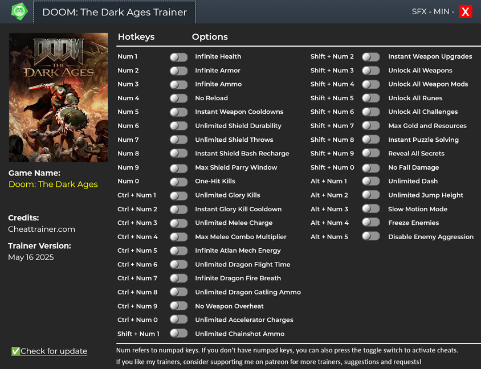Enable Max Shield Parry Window toggle
The height and width of the screenshot is (369, 481).
tap(178, 168)
